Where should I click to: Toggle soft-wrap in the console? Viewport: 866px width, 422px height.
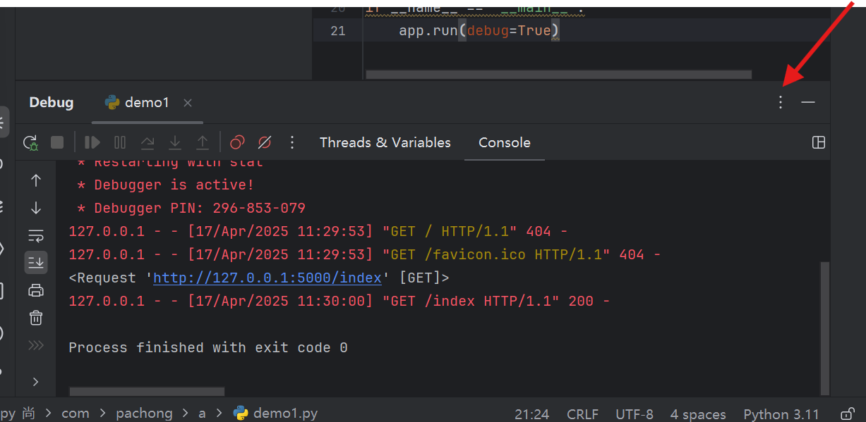tap(35, 235)
